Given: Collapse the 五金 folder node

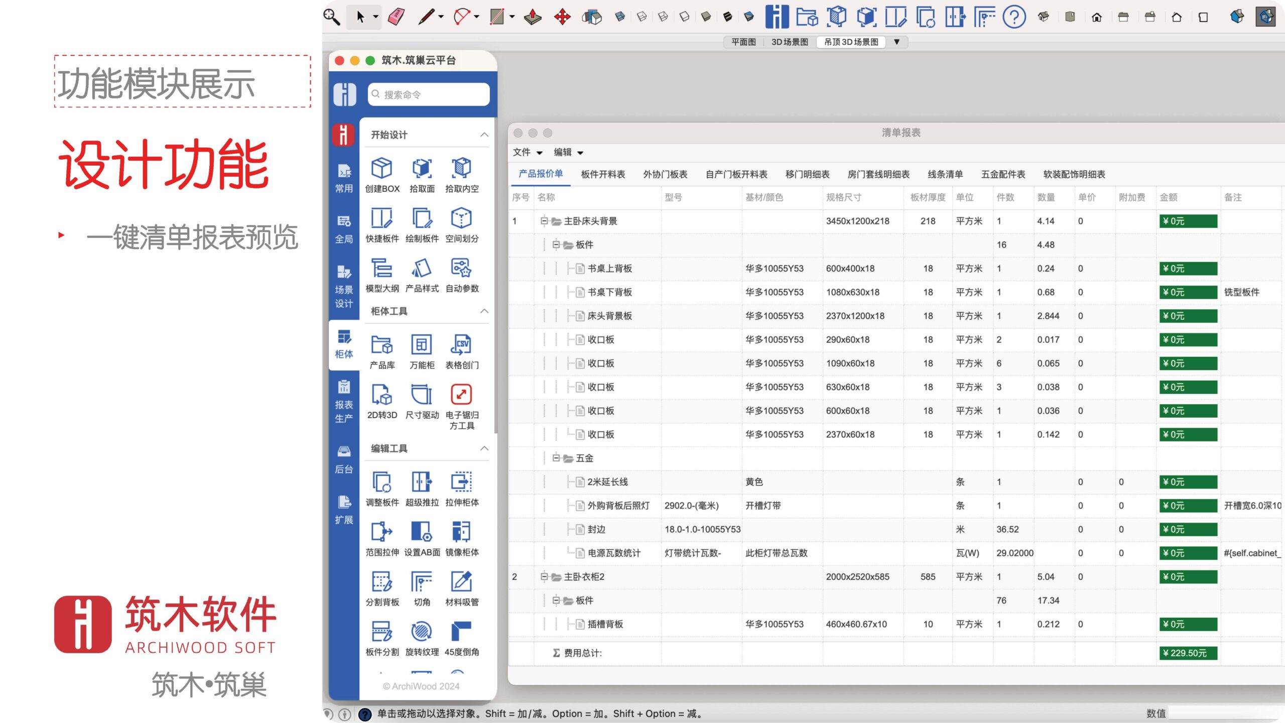Looking at the screenshot, I should (x=556, y=458).
